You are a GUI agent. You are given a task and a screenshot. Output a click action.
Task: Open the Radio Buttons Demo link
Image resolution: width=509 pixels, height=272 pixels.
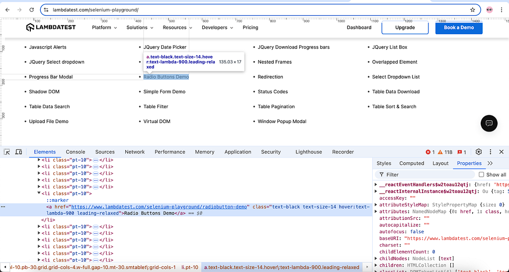point(166,77)
